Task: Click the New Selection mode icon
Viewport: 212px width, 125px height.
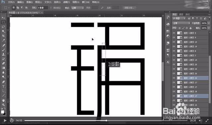Action: point(14,8)
